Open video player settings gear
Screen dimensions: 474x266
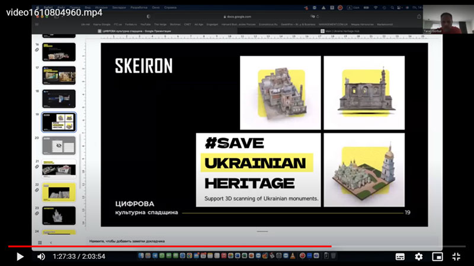pyautogui.click(x=419, y=257)
